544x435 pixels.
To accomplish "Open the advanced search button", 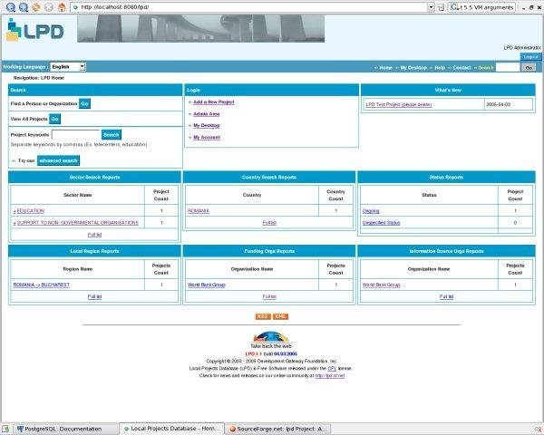I will click(x=58, y=160).
